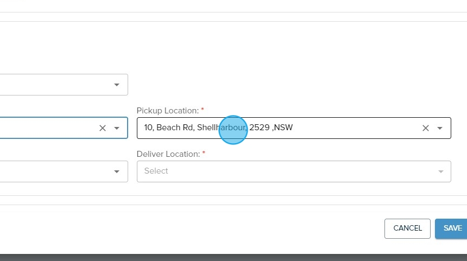The width and height of the screenshot is (467, 261).
Task: Open the Pickup Location dropdown arrow
Action: (440, 128)
